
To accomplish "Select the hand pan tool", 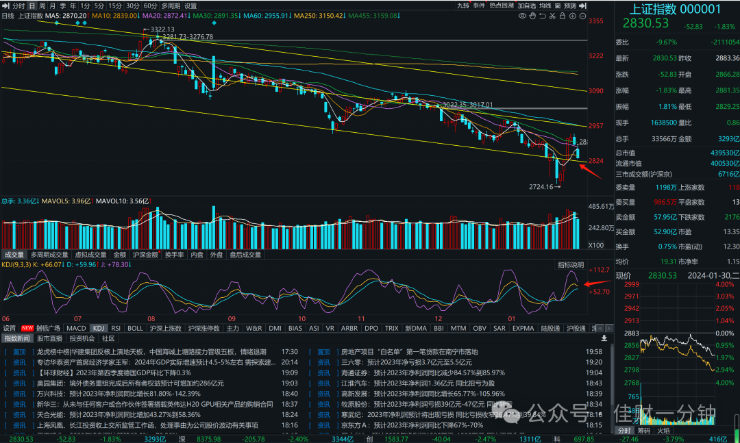I will 532,16.
